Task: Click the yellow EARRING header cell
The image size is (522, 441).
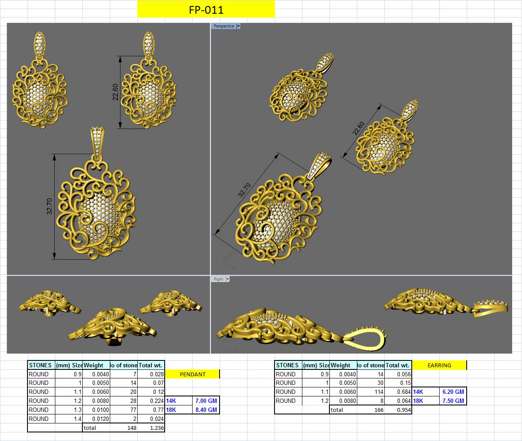Action: pyautogui.click(x=440, y=365)
